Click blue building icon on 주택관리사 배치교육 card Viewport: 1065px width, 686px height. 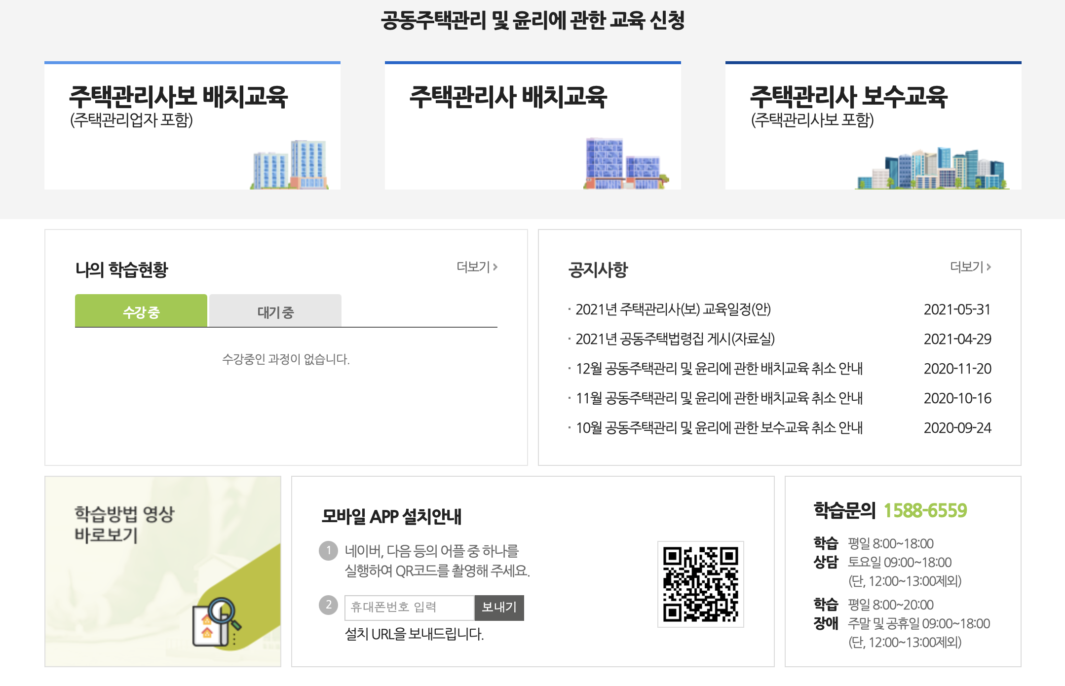pos(625,164)
